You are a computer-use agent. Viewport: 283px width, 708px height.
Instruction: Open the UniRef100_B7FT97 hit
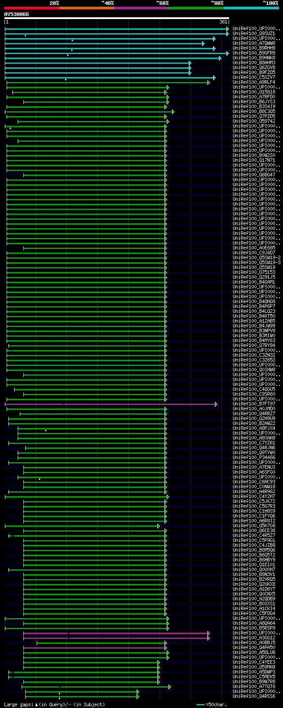tap(254, 404)
